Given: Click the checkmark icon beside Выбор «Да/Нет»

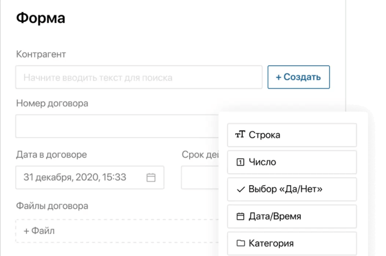Looking at the screenshot, I should coord(240,189).
